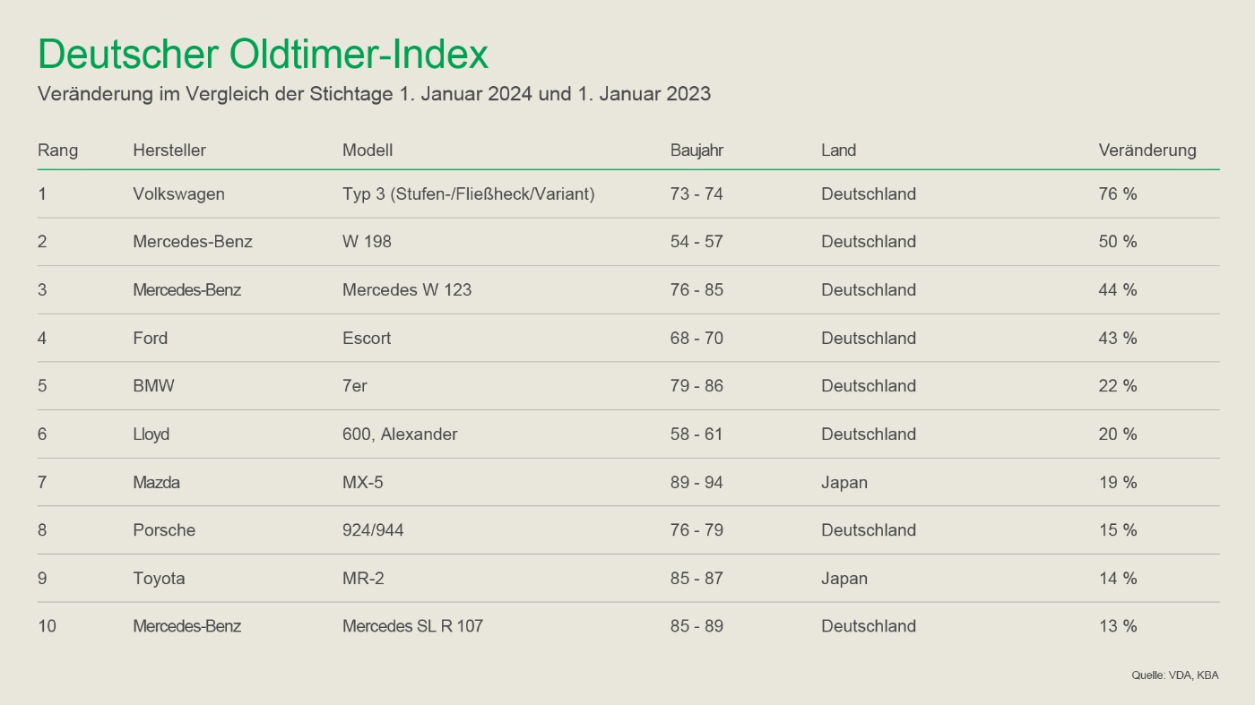Select the Land column header
Viewport: 1255px width, 705px height.
838,150
